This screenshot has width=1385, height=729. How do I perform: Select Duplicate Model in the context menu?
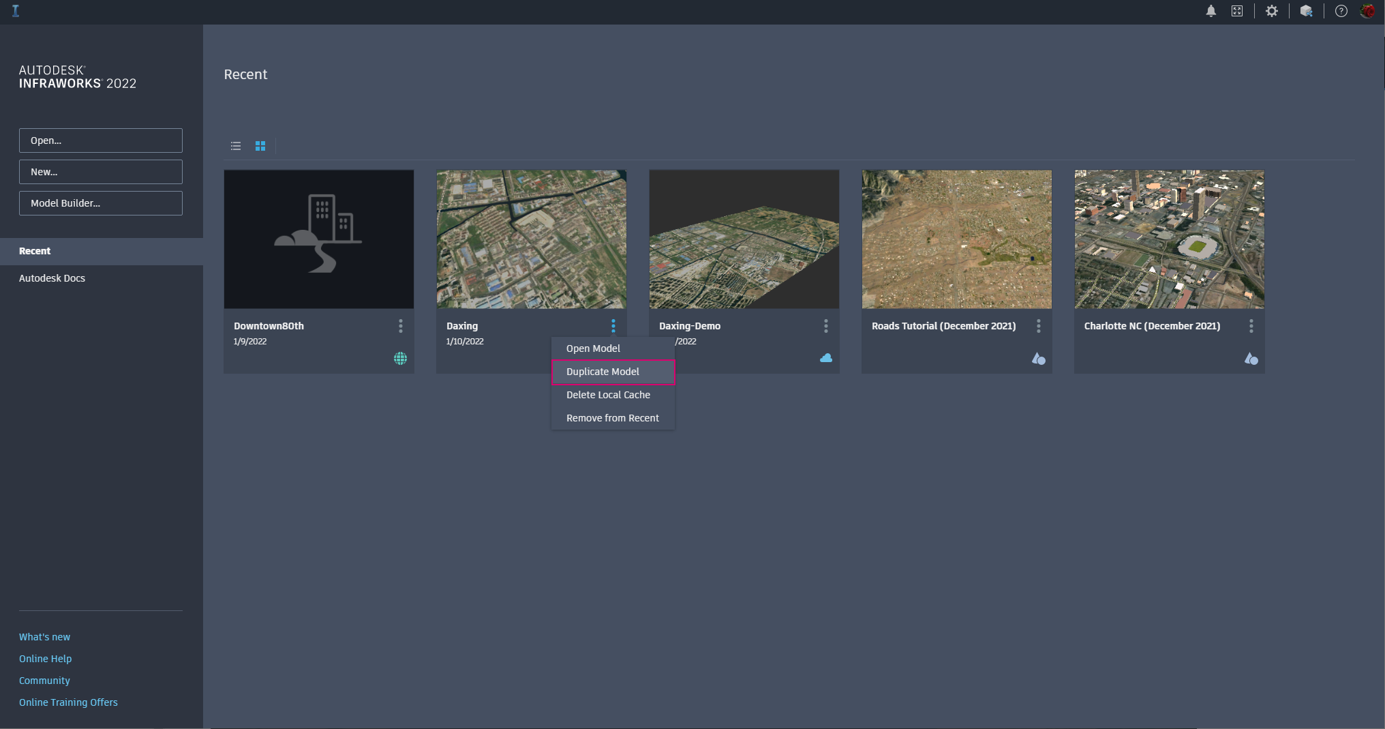click(613, 372)
